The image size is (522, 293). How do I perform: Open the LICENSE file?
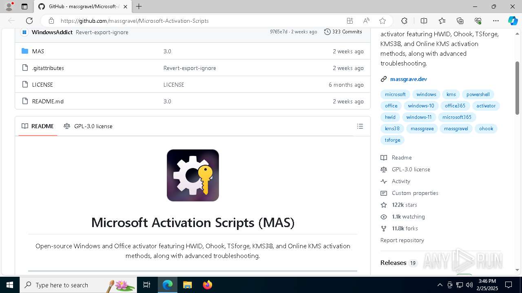pos(42,85)
